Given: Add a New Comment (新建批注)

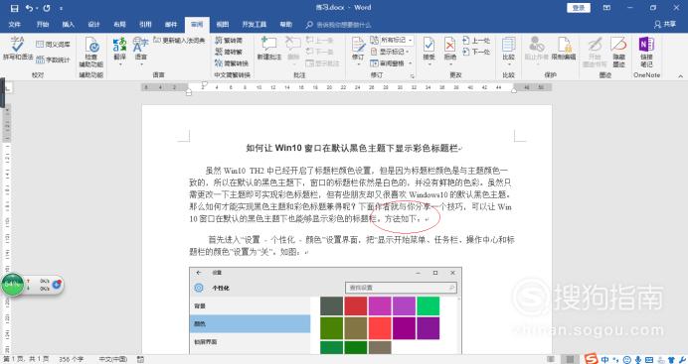Looking at the screenshot, I should coord(269,49).
